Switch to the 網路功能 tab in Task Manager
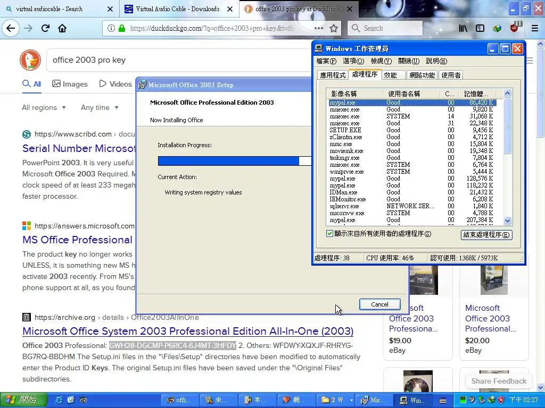This screenshot has height=408, width=545. (422, 75)
